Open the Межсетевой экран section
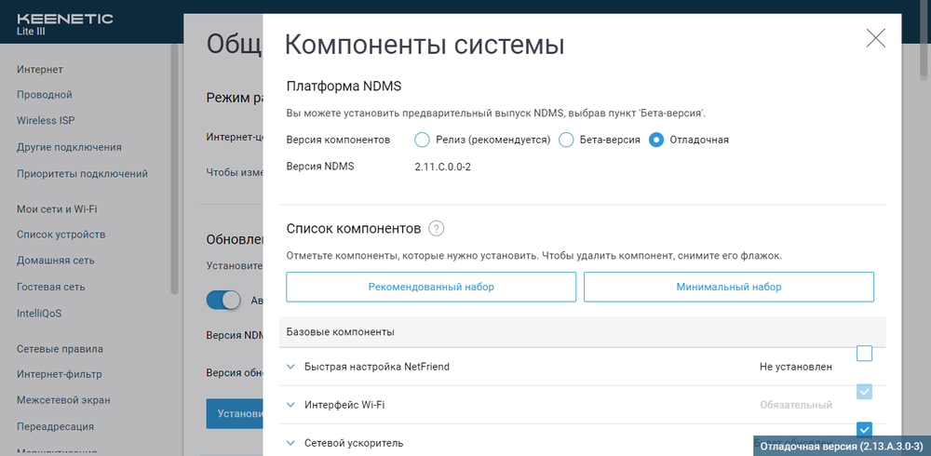This screenshot has height=456, width=931. pos(63,400)
